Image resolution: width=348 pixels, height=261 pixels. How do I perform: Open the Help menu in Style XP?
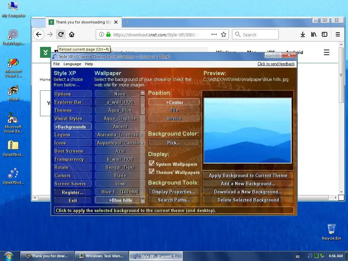89,64
